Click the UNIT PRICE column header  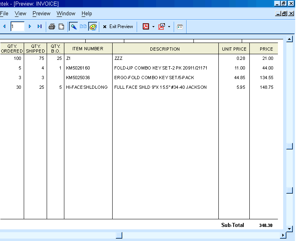coord(234,49)
